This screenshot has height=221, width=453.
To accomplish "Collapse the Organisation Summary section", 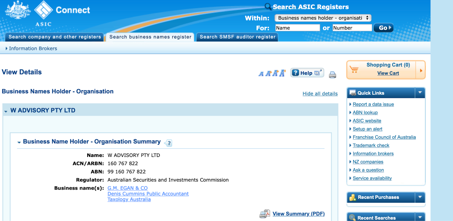I will click(x=19, y=142).
